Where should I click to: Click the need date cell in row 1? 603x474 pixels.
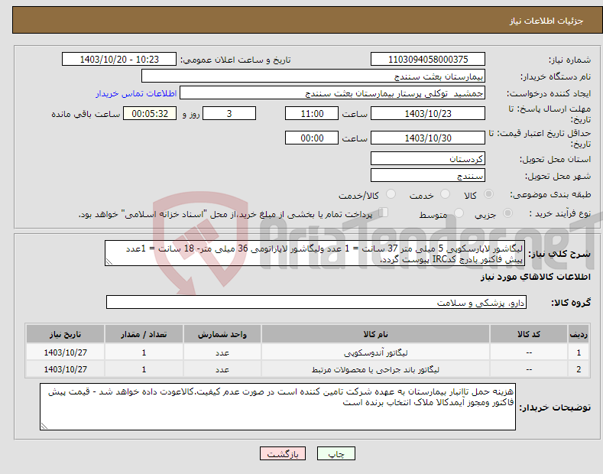click(x=66, y=352)
